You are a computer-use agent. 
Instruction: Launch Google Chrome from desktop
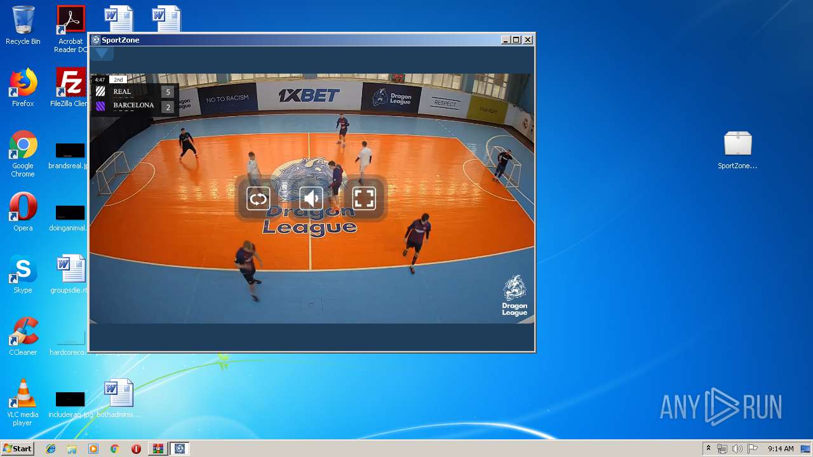coord(23,154)
